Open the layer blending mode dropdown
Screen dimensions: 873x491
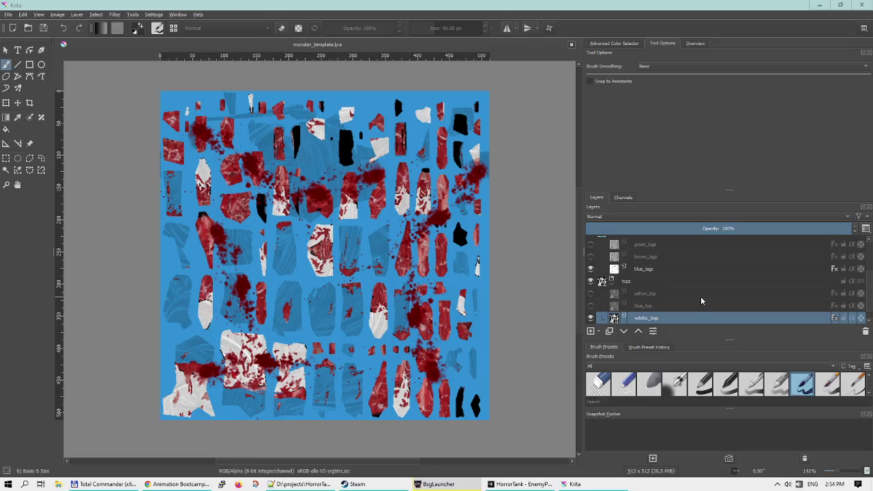[x=719, y=217]
